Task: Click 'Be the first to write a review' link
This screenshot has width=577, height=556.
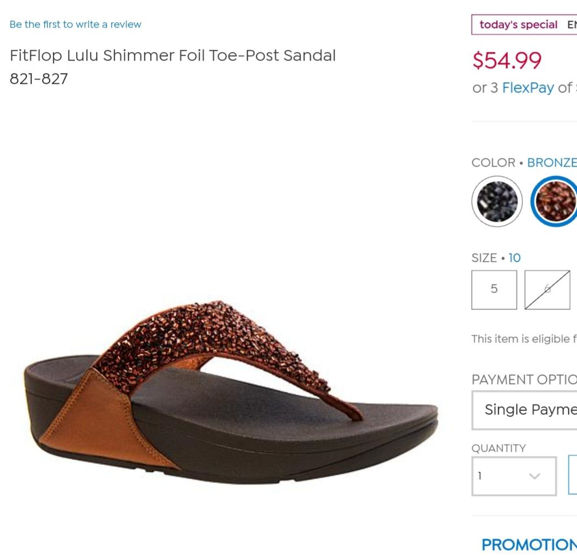Action: tap(76, 24)
